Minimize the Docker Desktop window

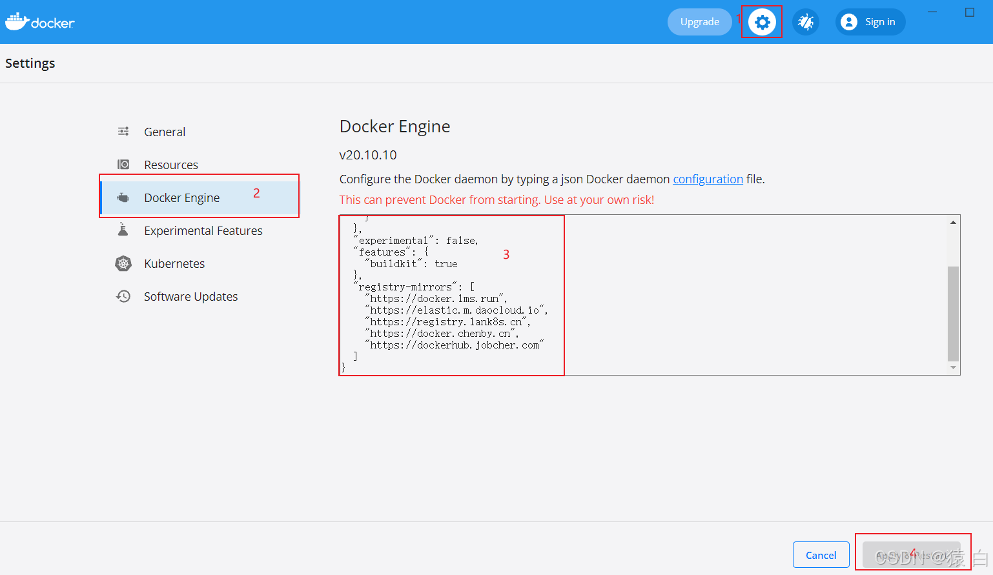click(x=932, y=12)
